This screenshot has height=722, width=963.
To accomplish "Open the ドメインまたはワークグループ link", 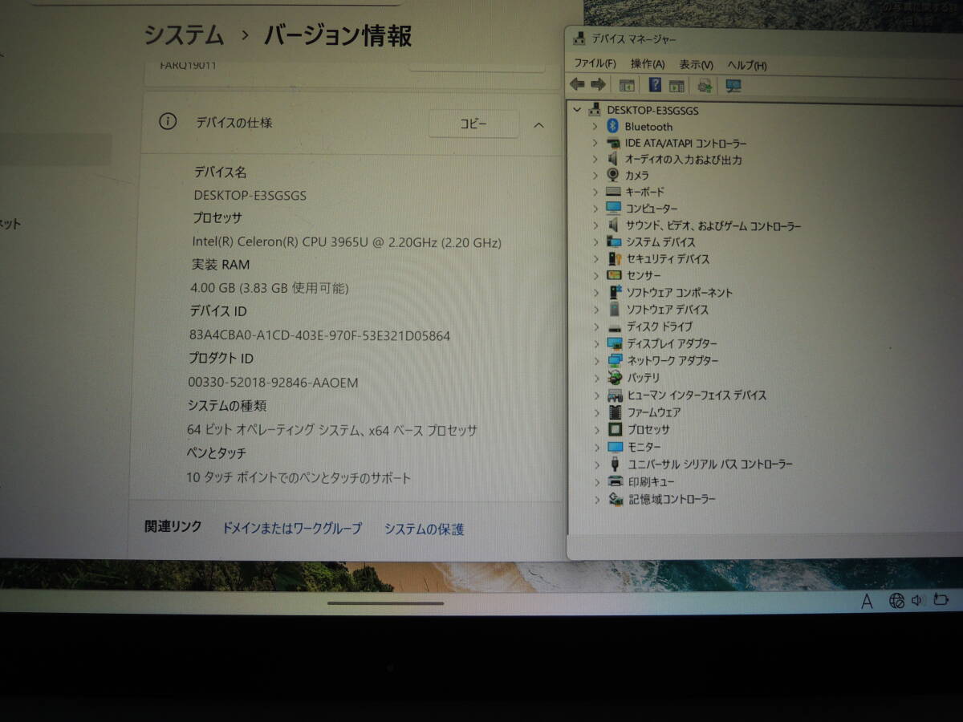I will pyautogui.click(x=292, y=528).
